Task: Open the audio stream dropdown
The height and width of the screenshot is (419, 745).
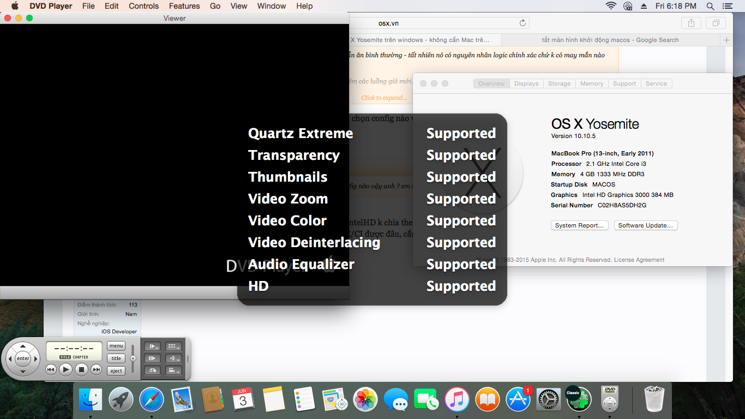Action: 173,358
